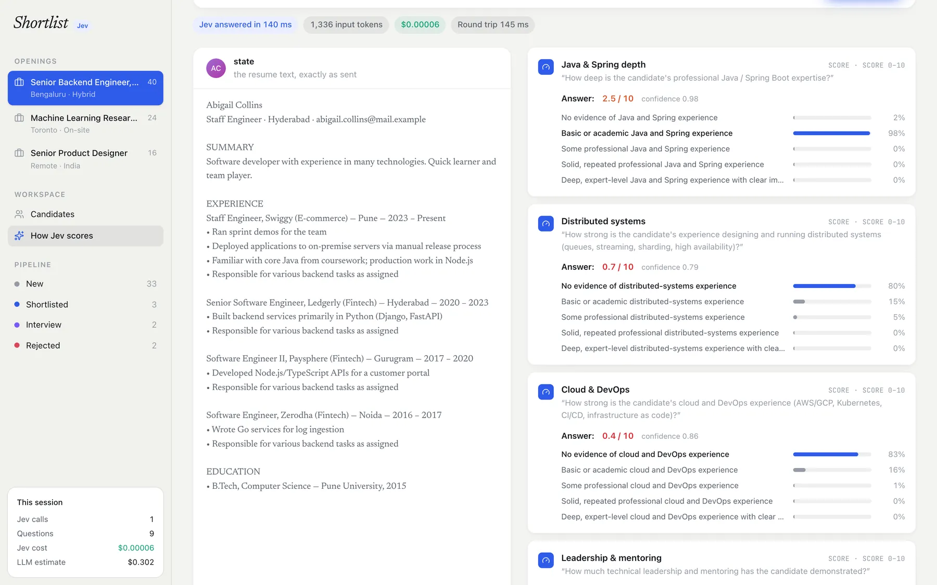View the Rejected pipeline stage
Screen dimensions: 937x585
(85, 345)
